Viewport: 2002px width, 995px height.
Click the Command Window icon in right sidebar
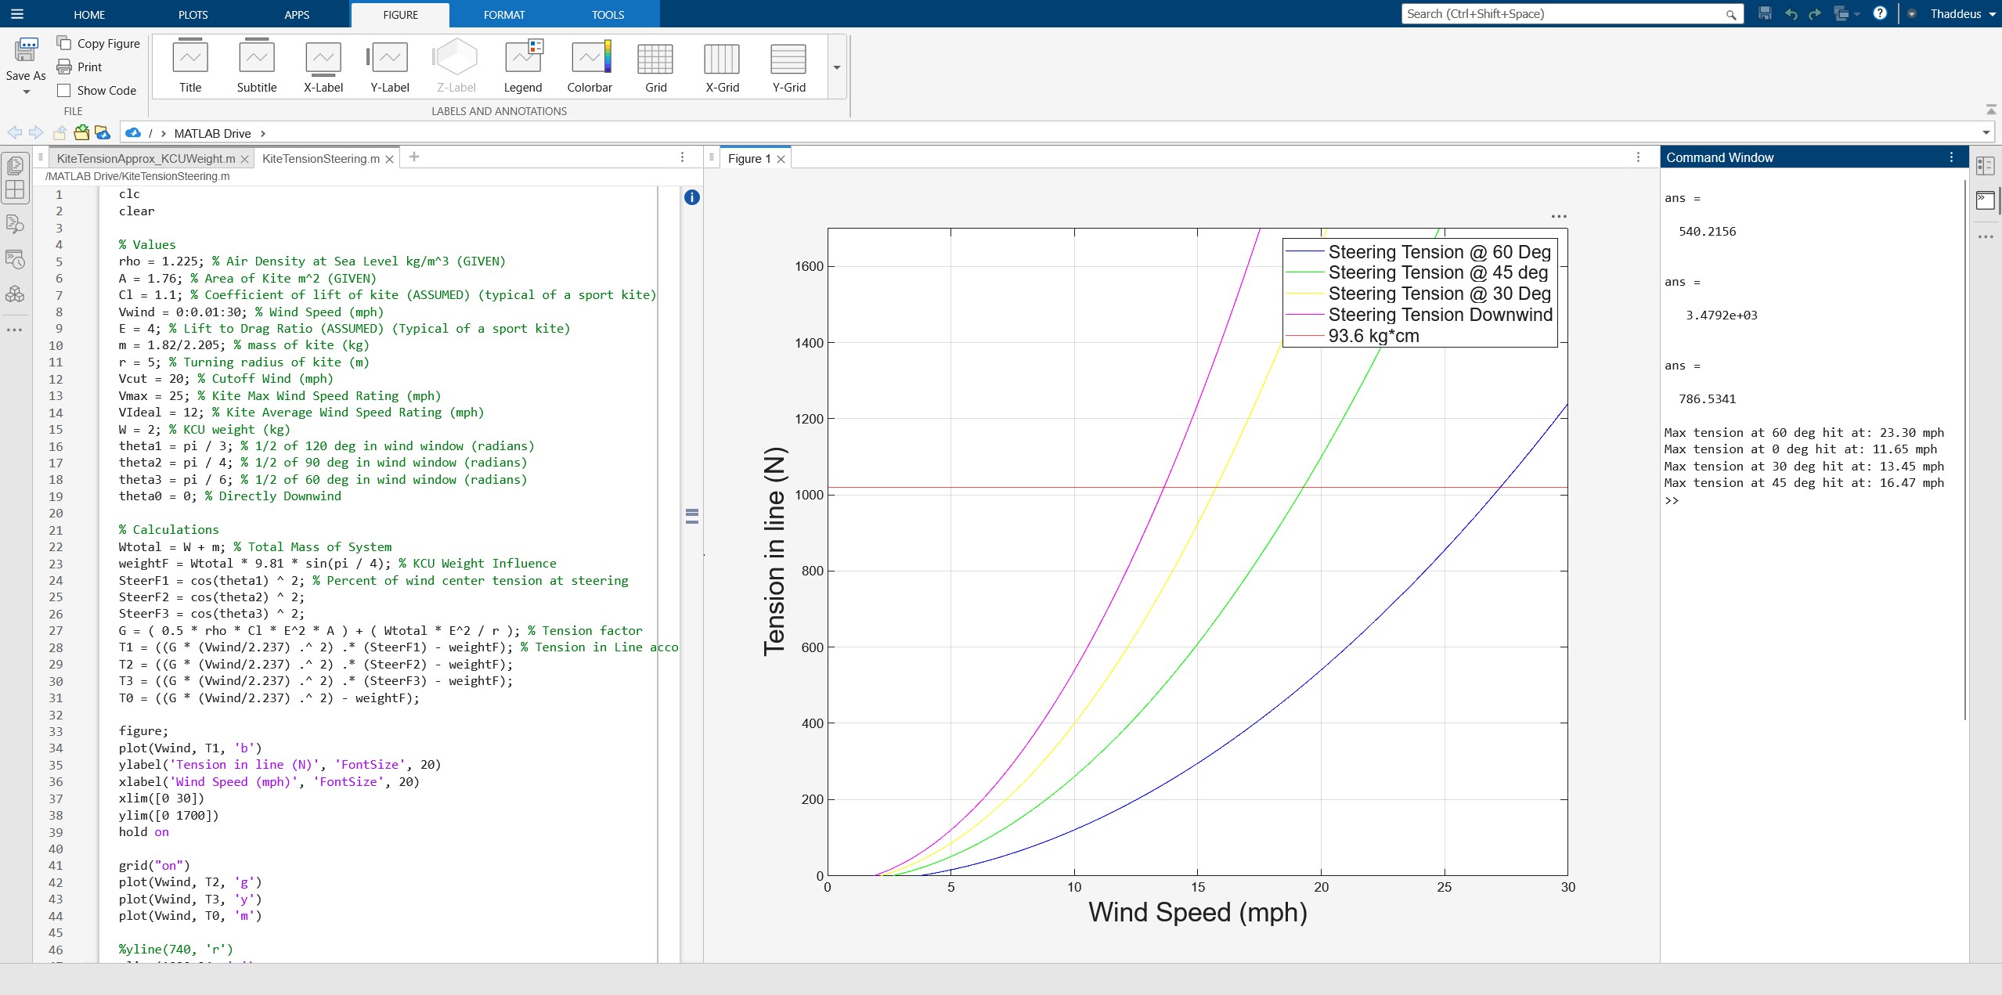(x=1986, y=200)
